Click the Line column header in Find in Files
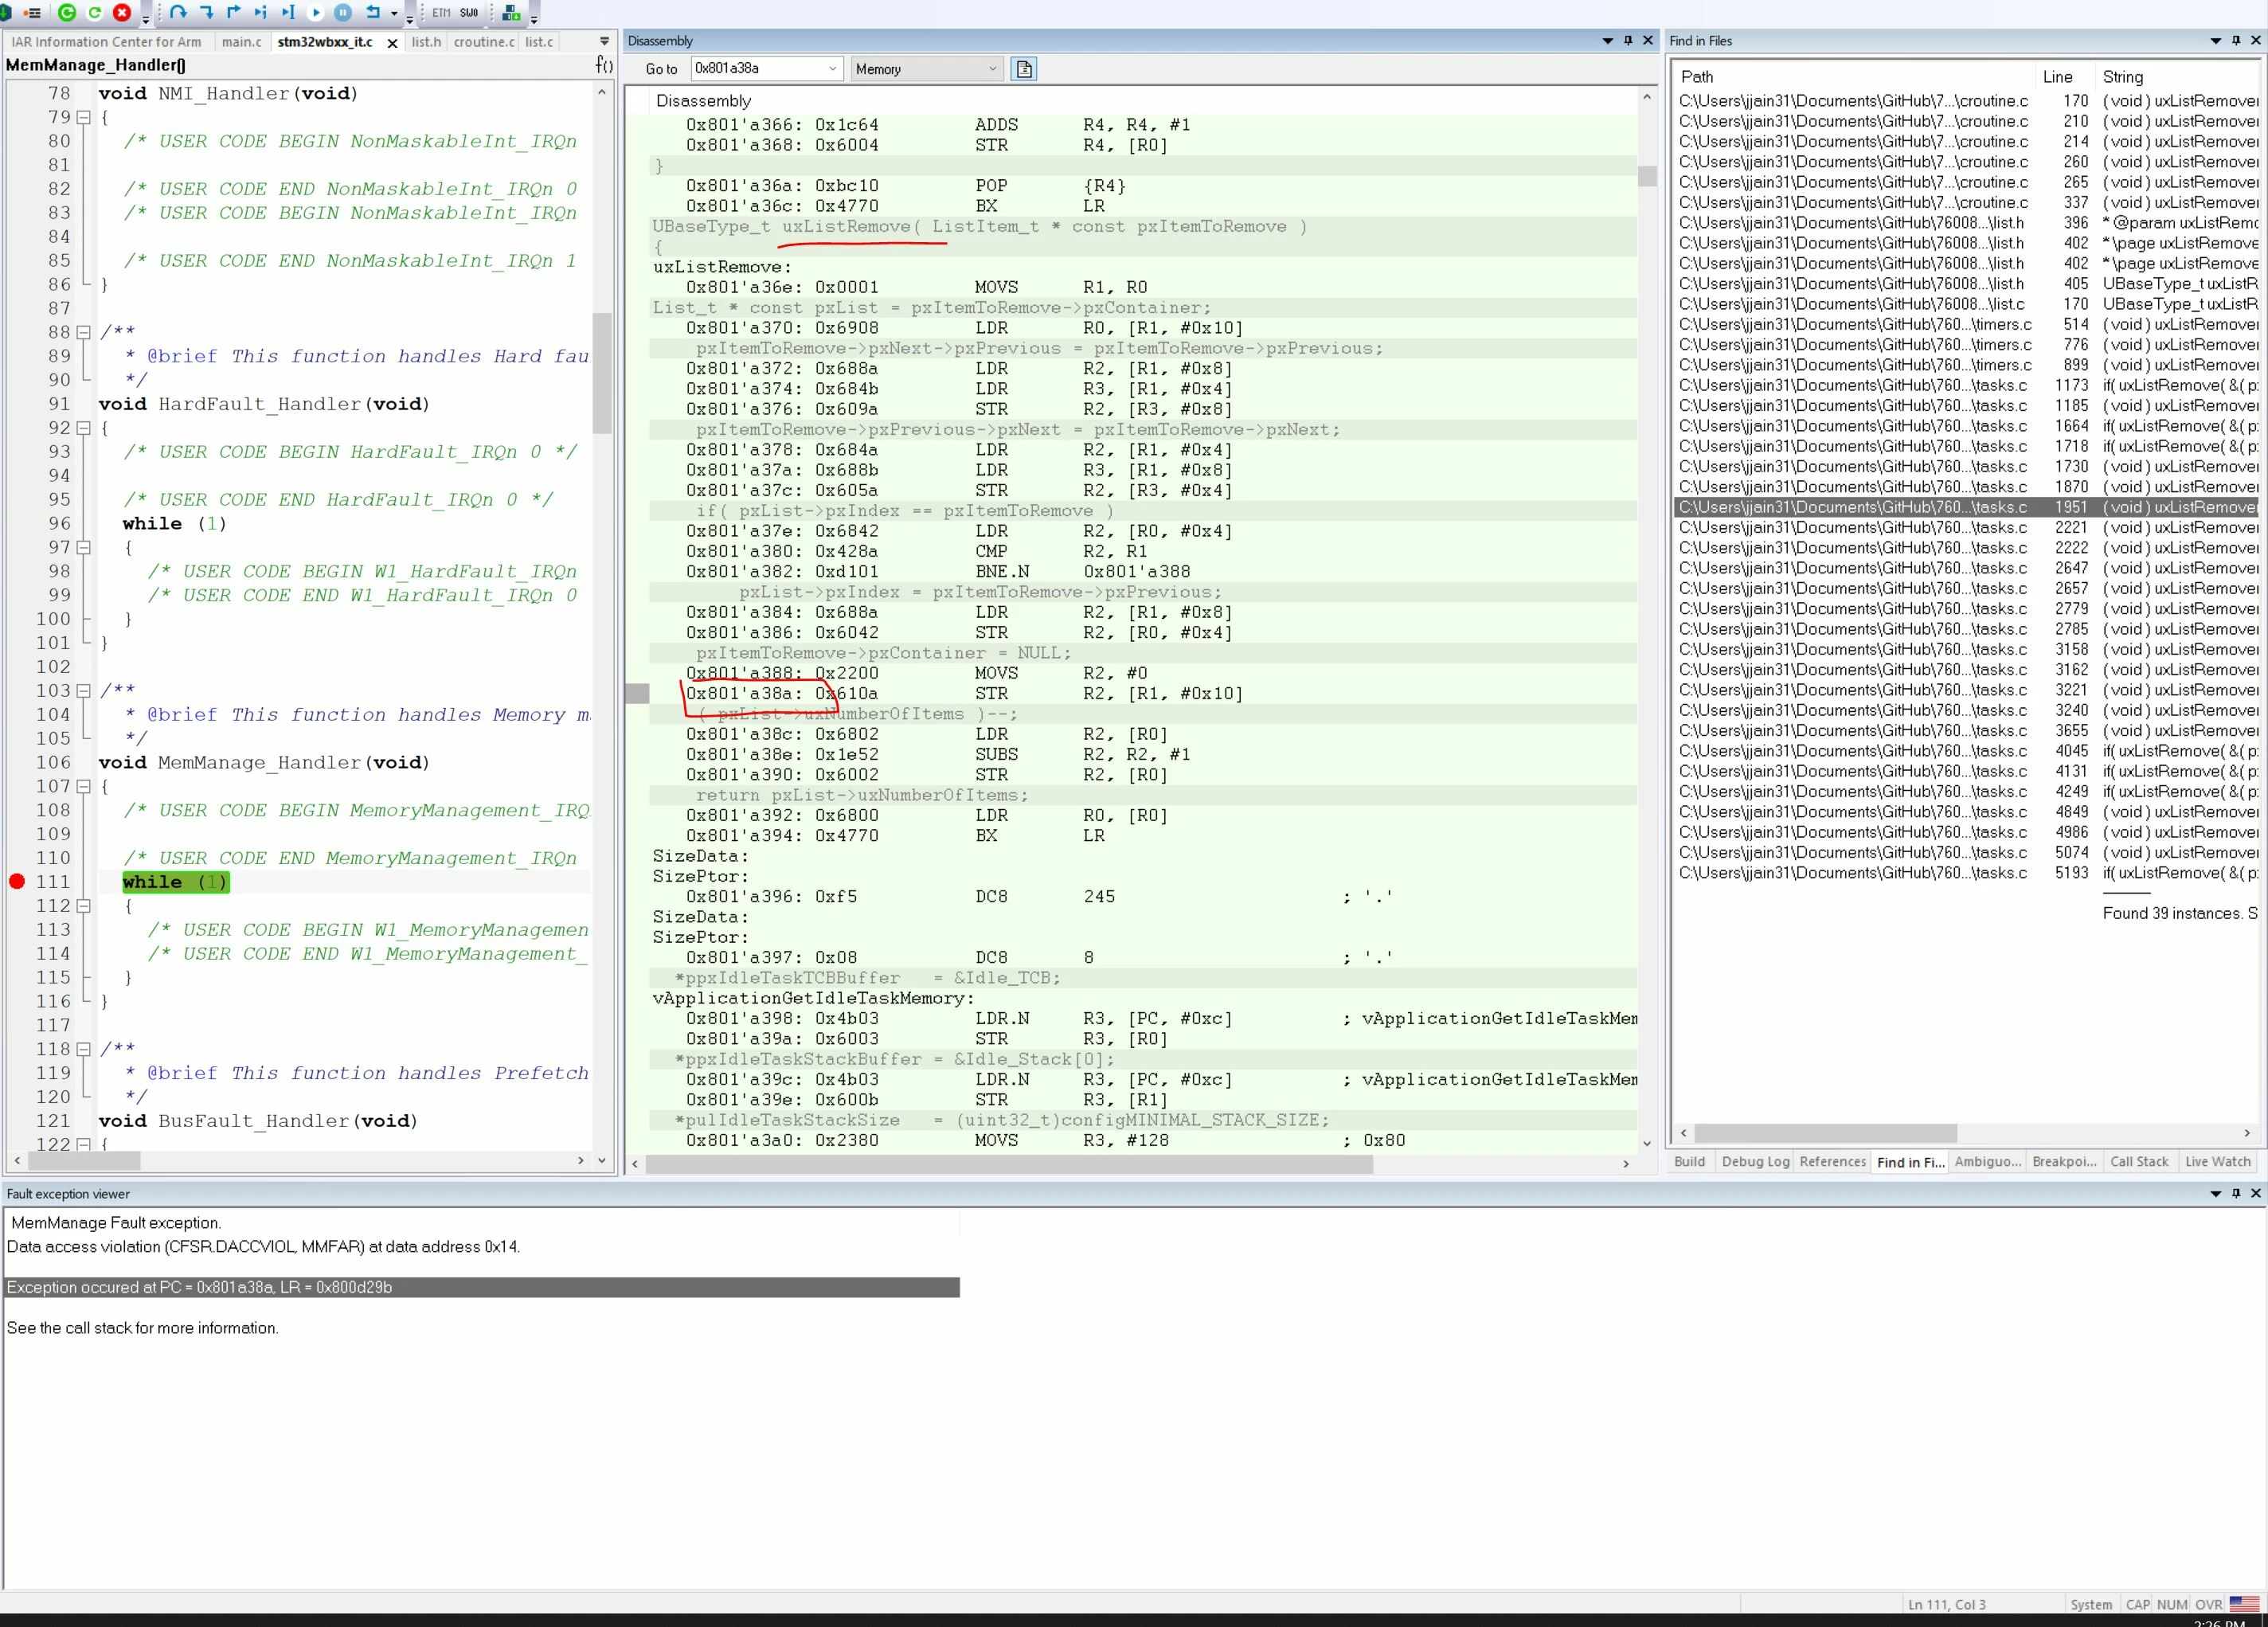Viewport: 2268px width, 1627px height. (x=2057, y=77)
